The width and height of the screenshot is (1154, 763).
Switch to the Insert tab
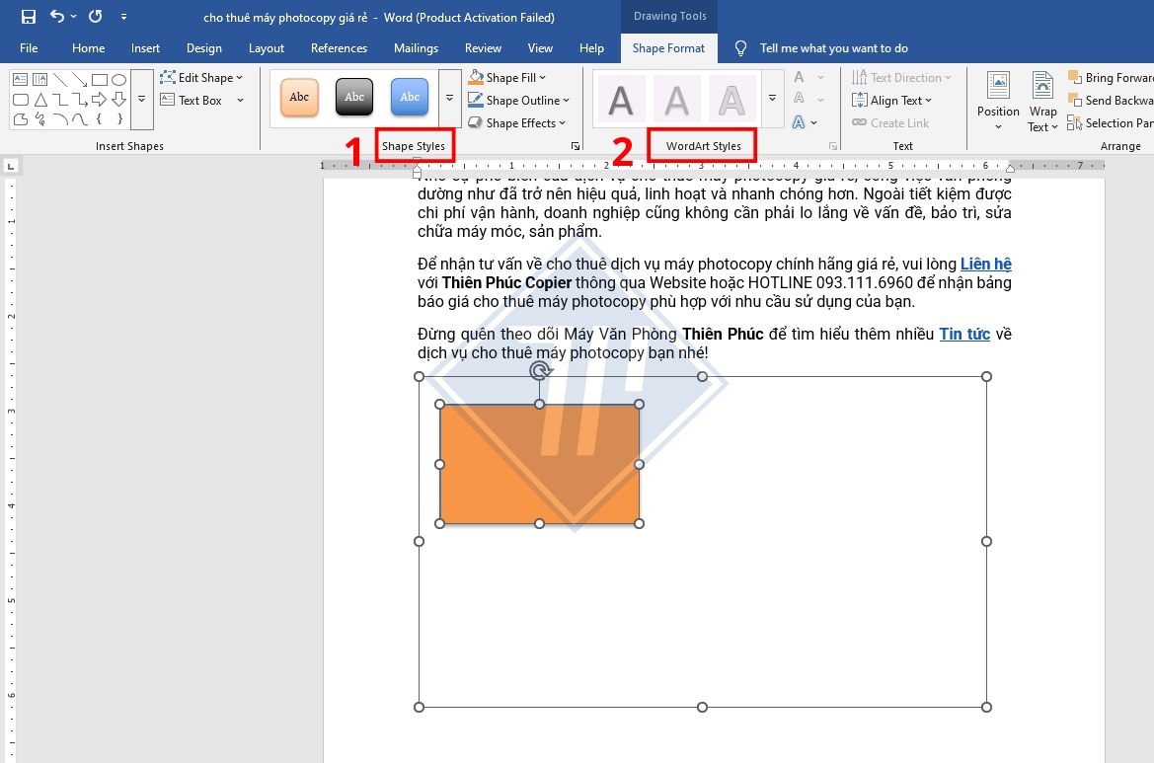point(145,47)
